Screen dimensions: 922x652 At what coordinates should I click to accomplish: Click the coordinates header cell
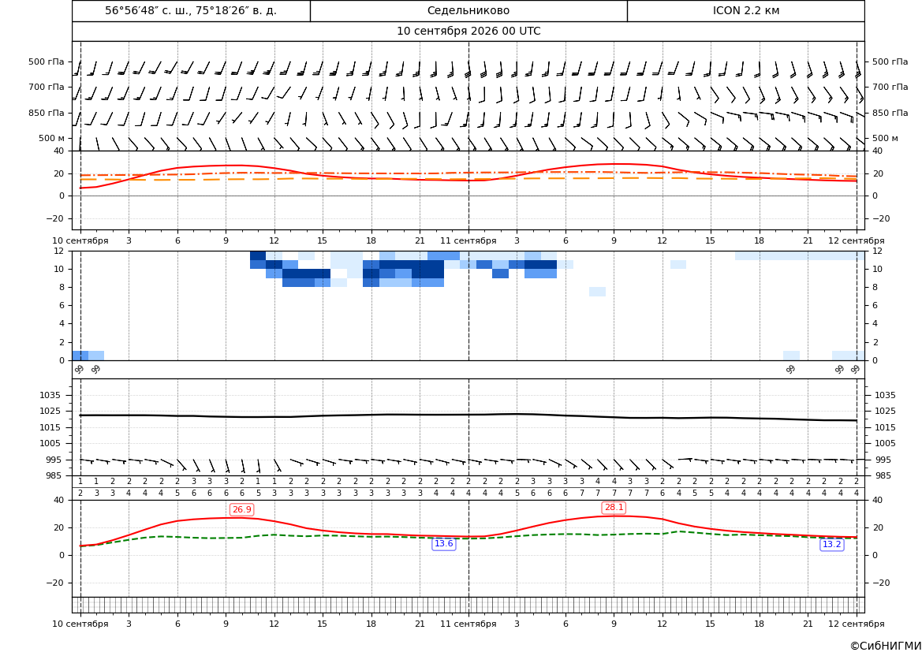click(191, 10)
